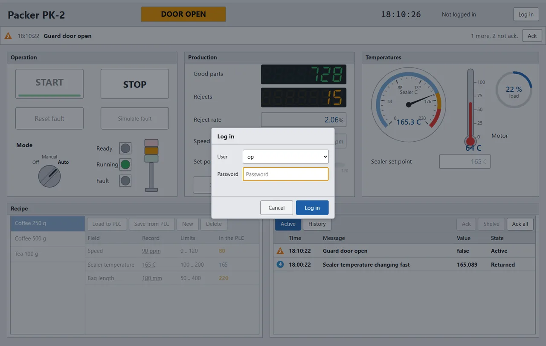Focus the Password field
The image size is (546, 346).
click(x=286, y=174)
